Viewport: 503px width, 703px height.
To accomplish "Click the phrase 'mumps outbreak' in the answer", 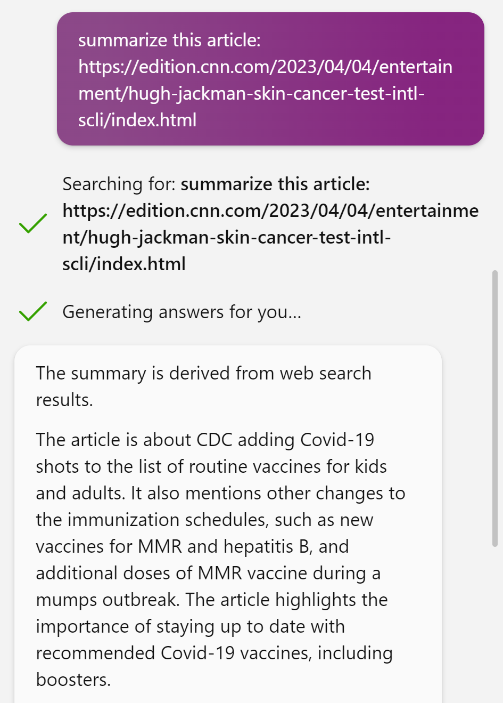I will [108, 600].
